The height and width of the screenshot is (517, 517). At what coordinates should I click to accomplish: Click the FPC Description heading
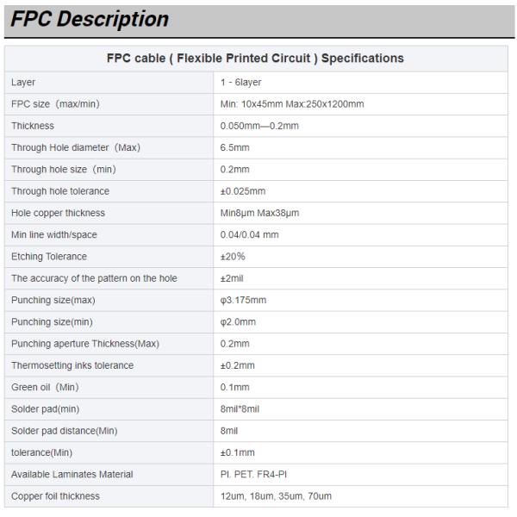[x=90, y=20]
